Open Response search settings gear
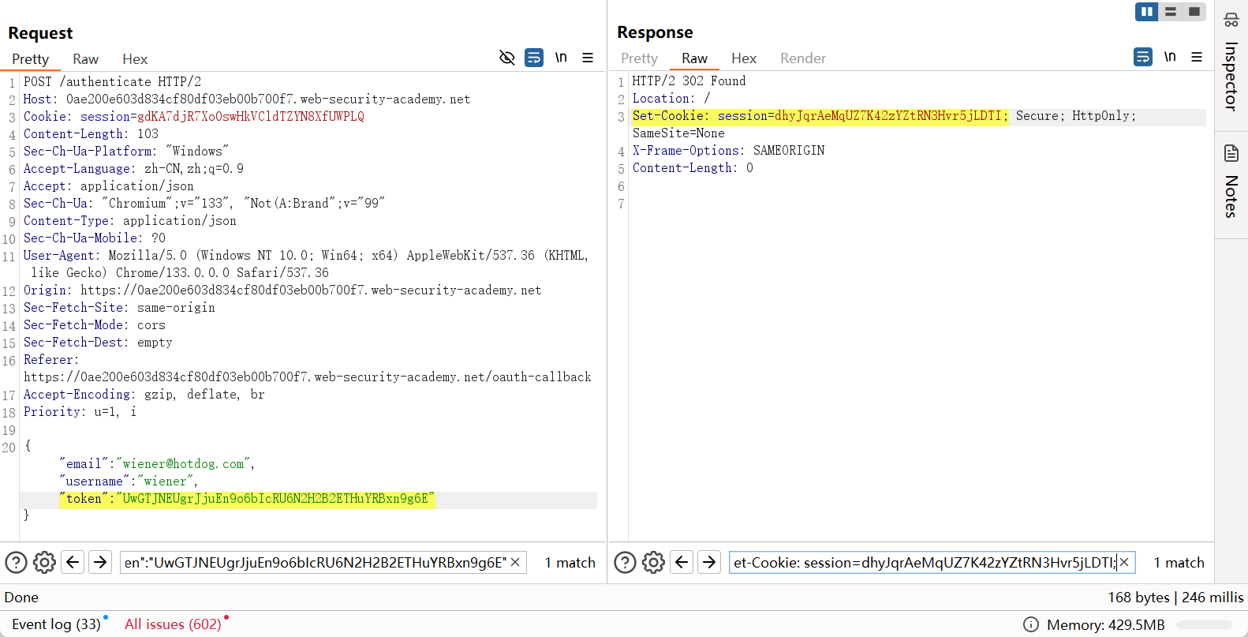Screen dimensions: 1248x637 pos(653,562)
